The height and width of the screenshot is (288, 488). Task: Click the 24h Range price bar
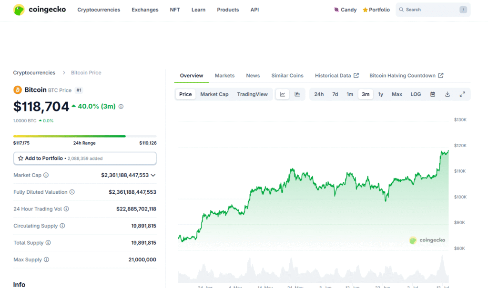point(85,136)
